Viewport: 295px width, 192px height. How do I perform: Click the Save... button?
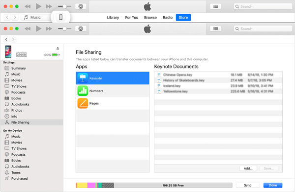click(268, 168)
